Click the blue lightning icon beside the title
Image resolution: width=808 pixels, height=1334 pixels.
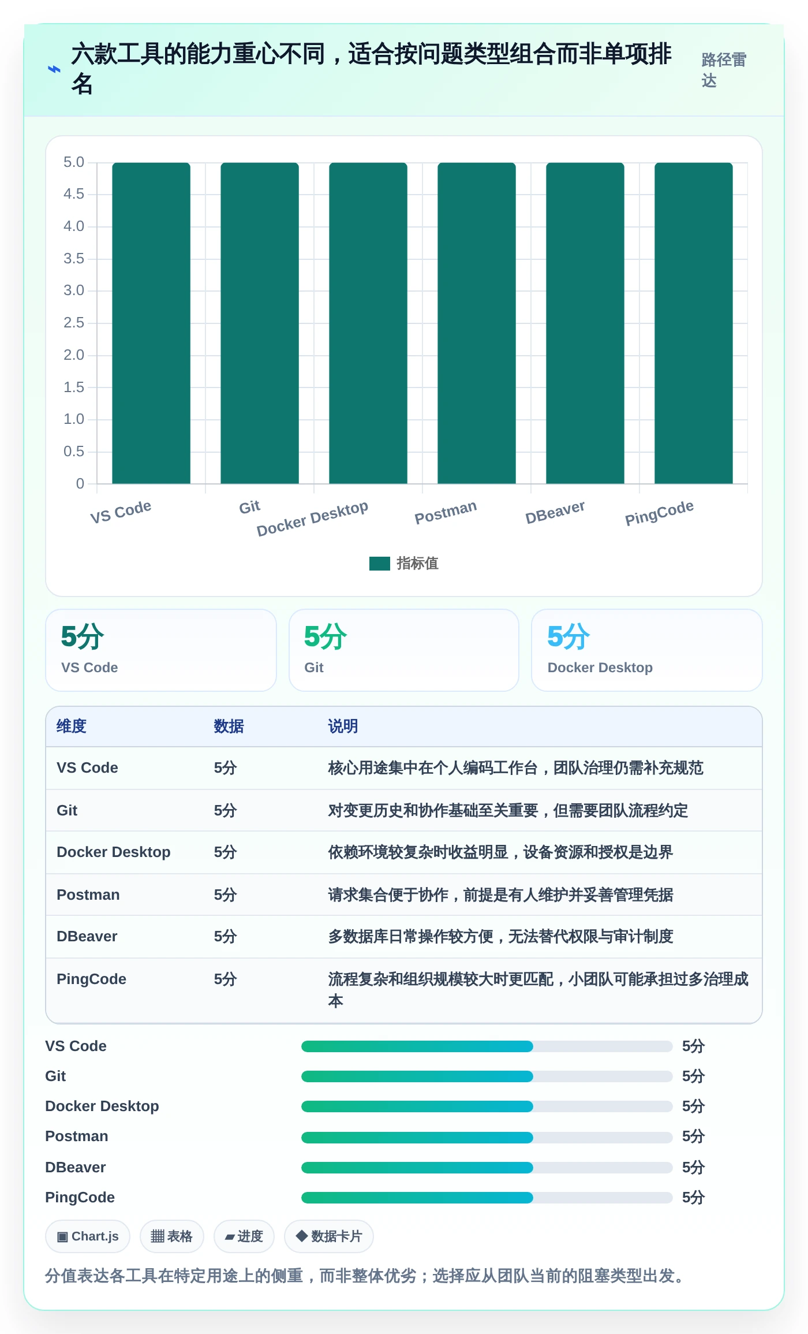pos(54,69)
